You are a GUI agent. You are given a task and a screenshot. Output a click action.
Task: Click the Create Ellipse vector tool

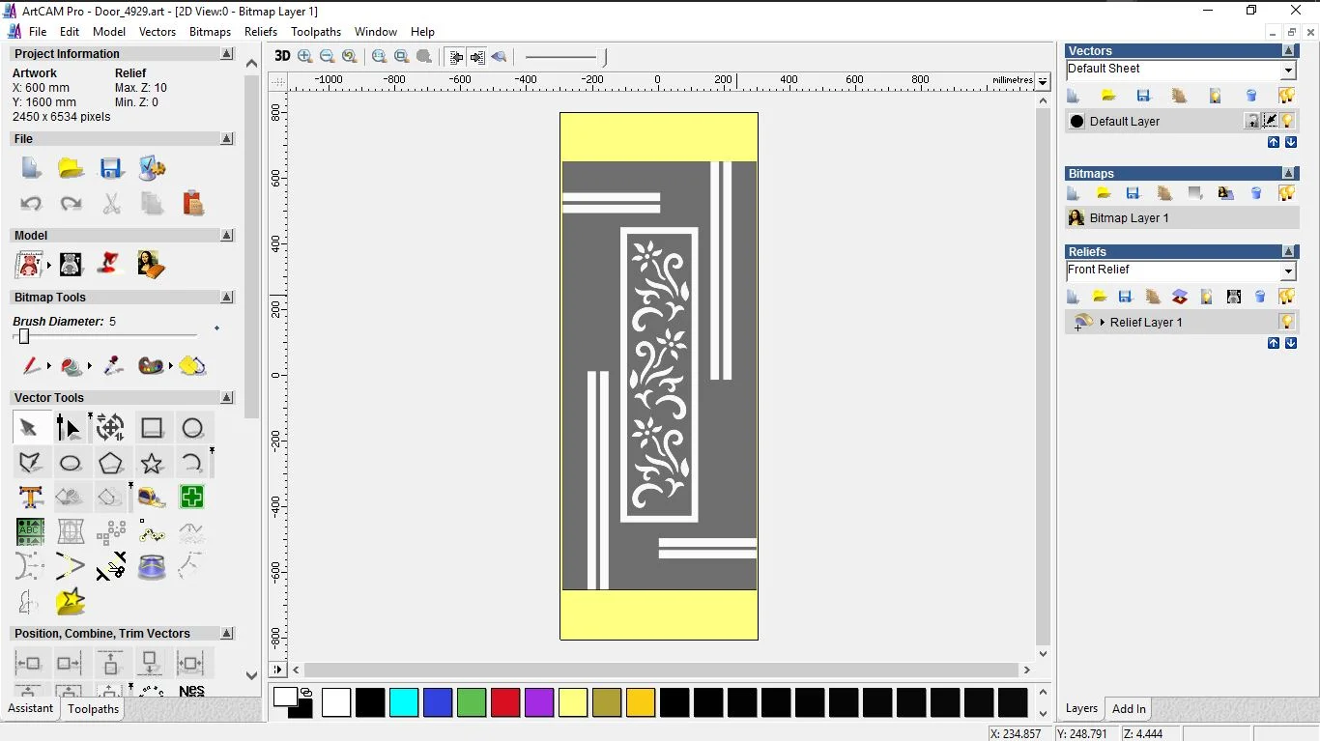tap(71, 464)
